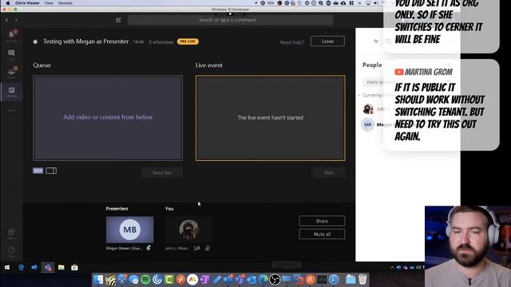Viewport: 511px width, 287px height.
Task: Open Camtasia from the Dock
Action: [168, 280]
